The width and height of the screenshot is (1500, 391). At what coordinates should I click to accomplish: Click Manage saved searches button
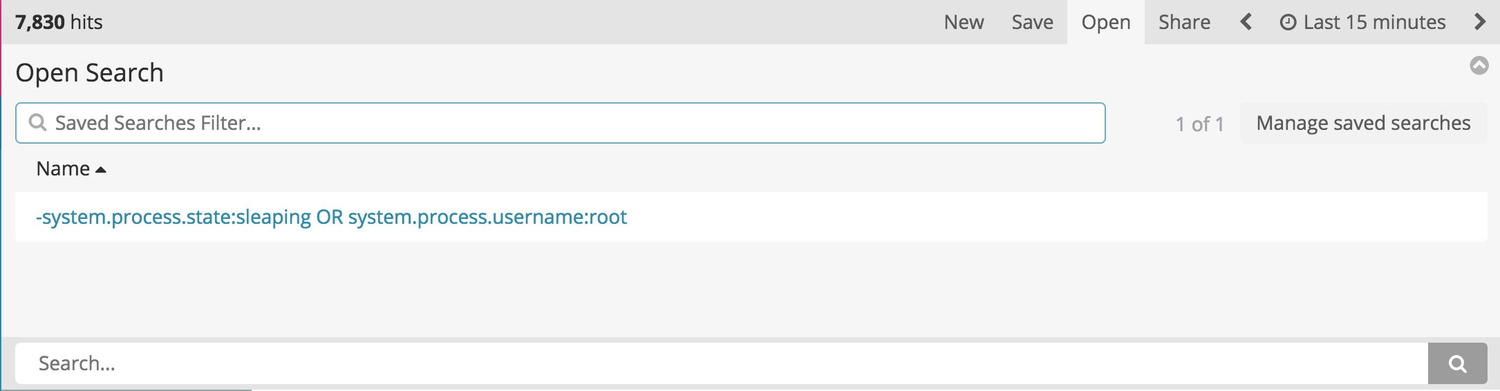1363,123
